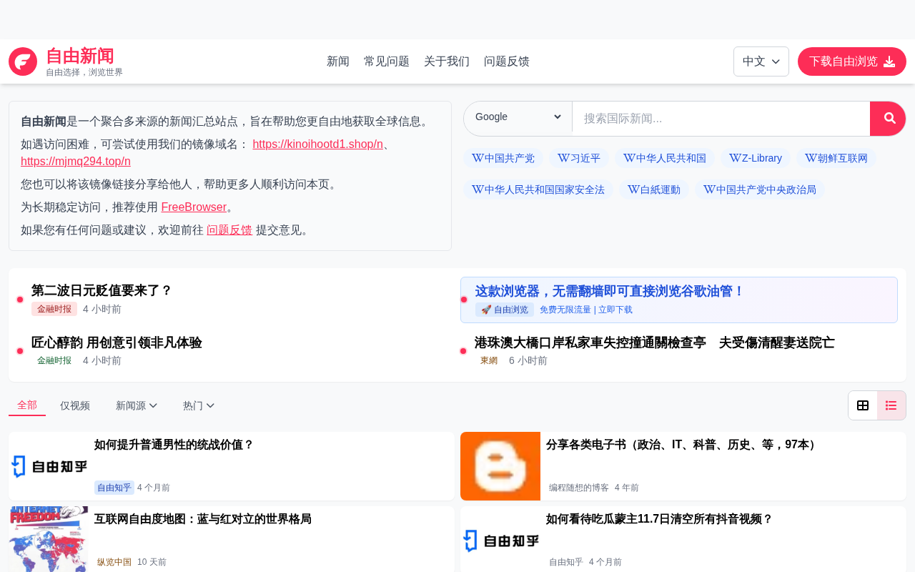915x572 pixels.
Task: Focus the 搜索国际新闻 search field
Action: tap(721, 119)
